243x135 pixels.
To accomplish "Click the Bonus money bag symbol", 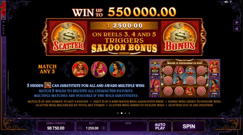I will click(x=180, y=37).
